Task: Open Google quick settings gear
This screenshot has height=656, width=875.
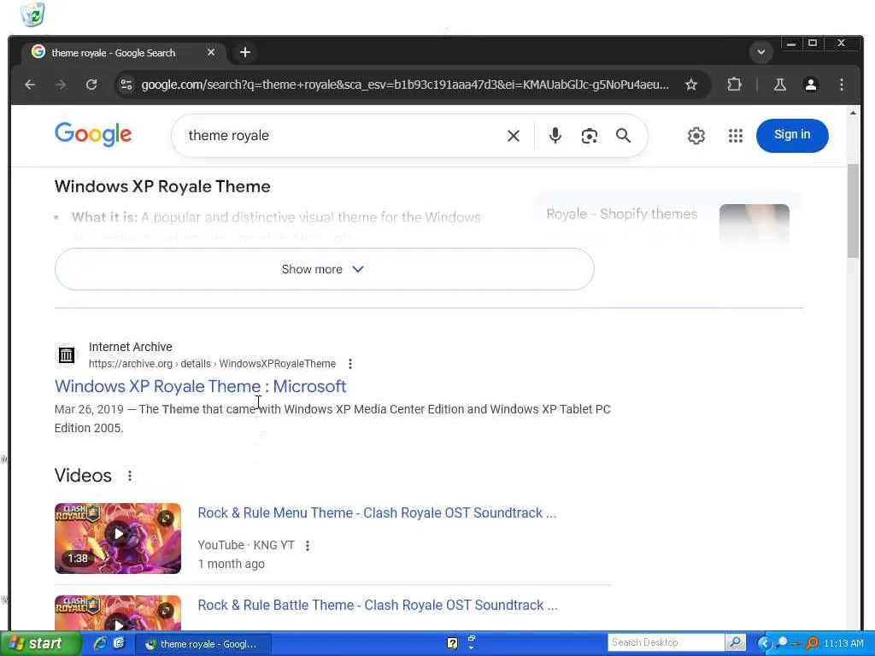Action: coord(696,136)
